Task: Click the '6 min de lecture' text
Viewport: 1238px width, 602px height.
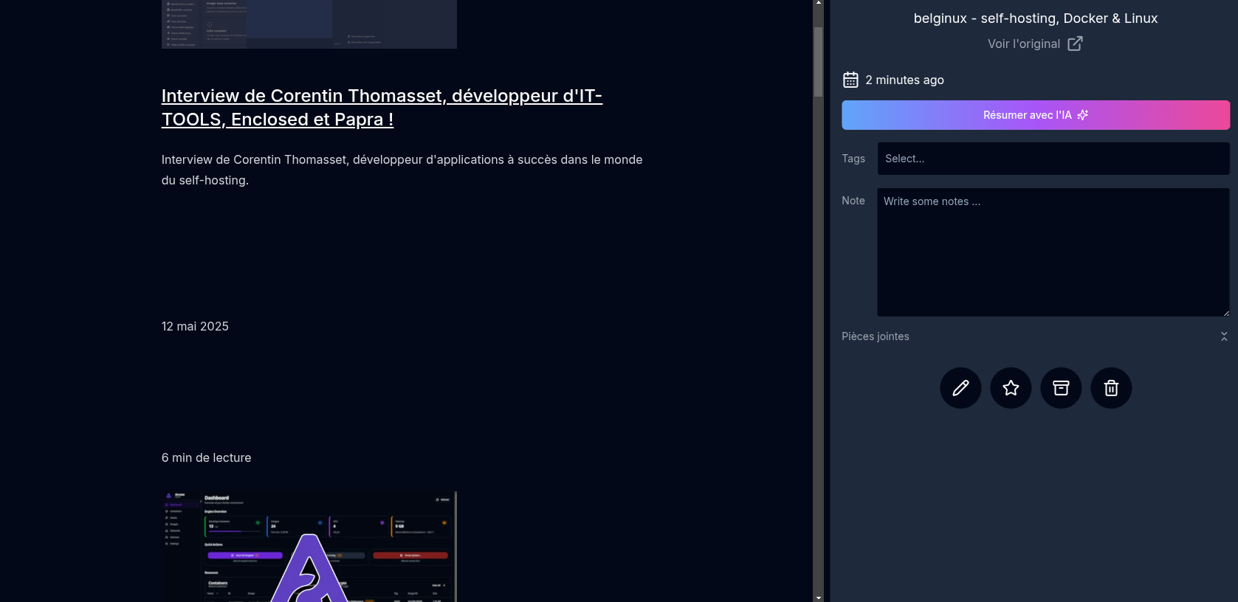Action: pos(207,457)
